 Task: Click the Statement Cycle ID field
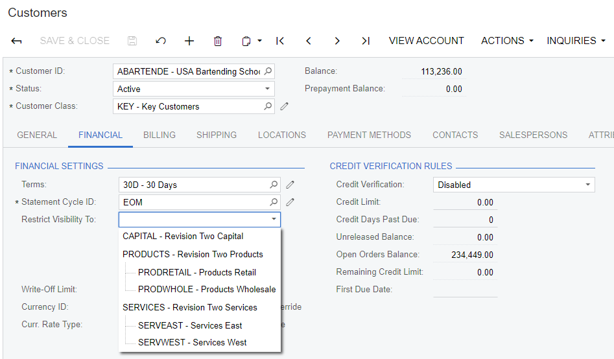tap(193, 202)
